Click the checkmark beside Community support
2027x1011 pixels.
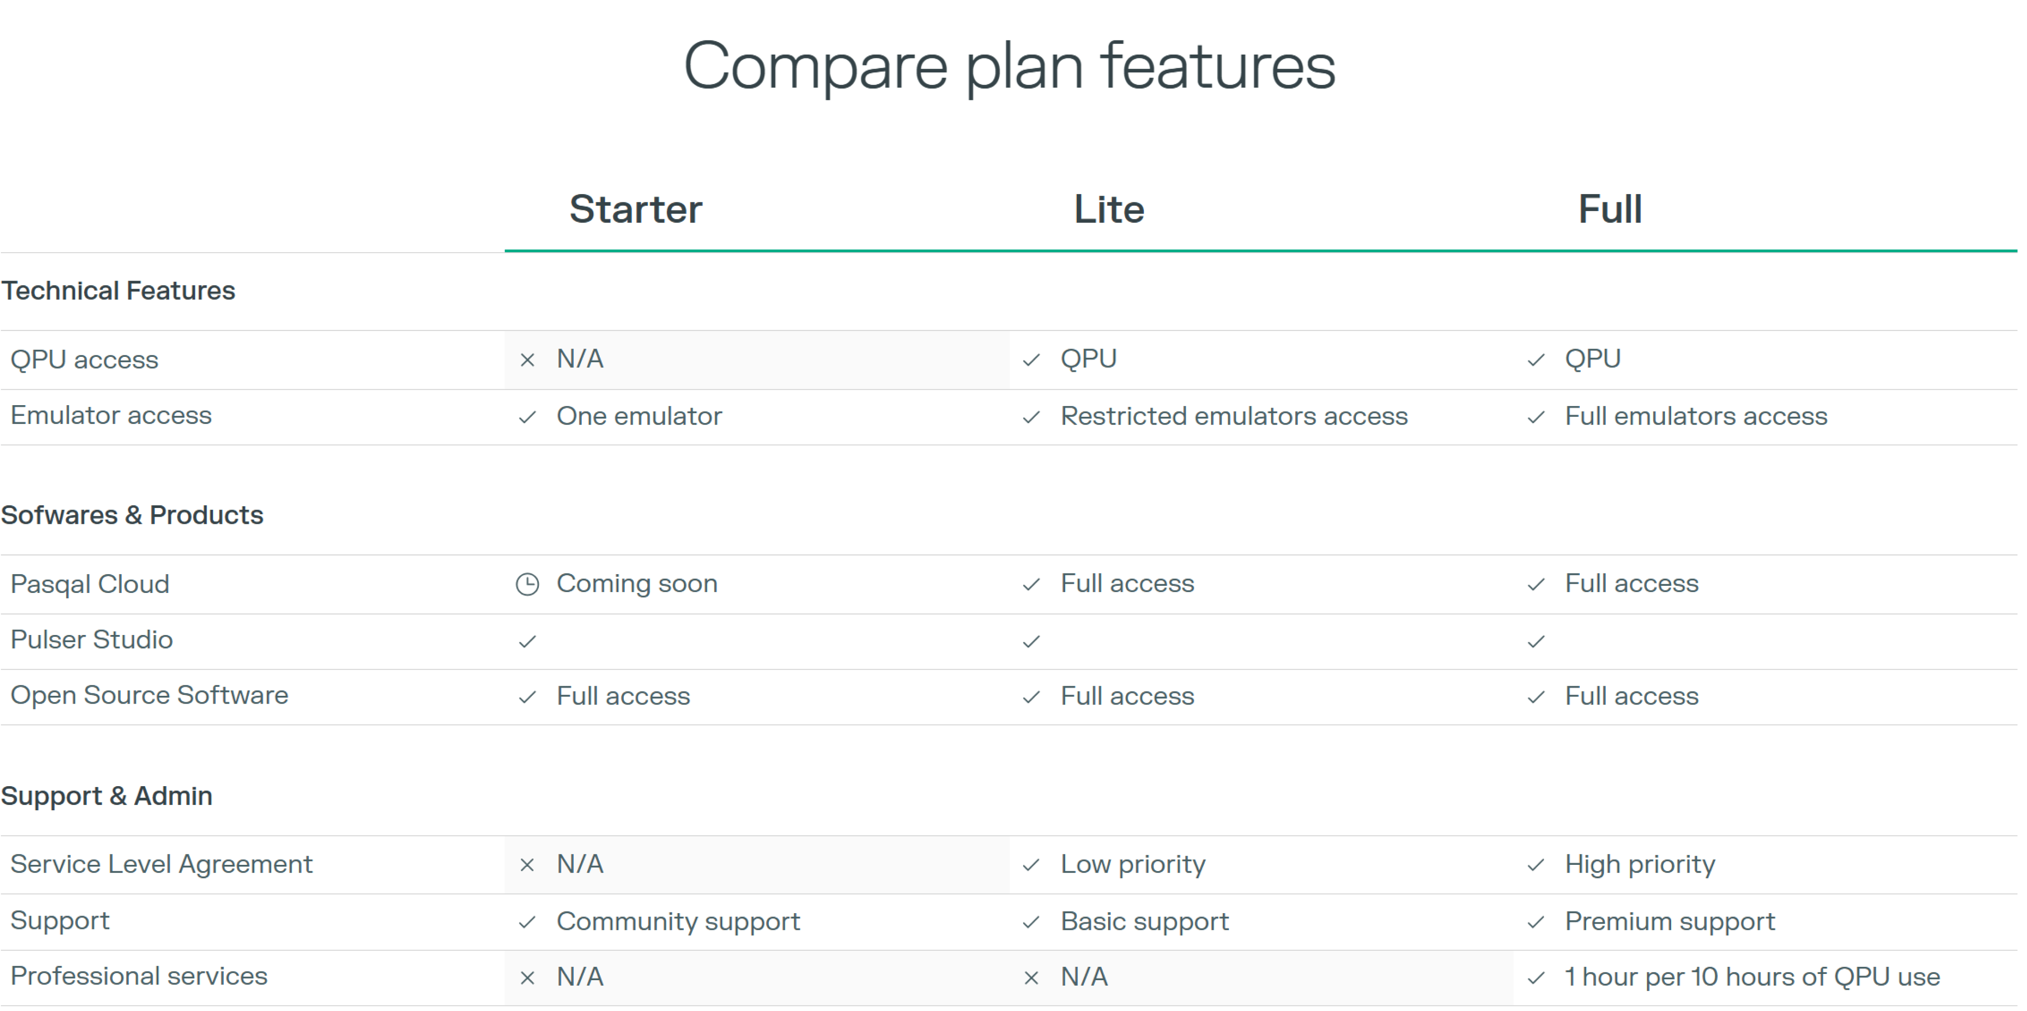tap(527, 922)
